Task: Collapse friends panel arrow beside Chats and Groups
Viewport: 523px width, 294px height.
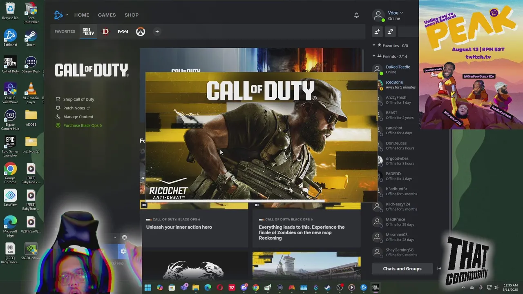Action: 439,269
